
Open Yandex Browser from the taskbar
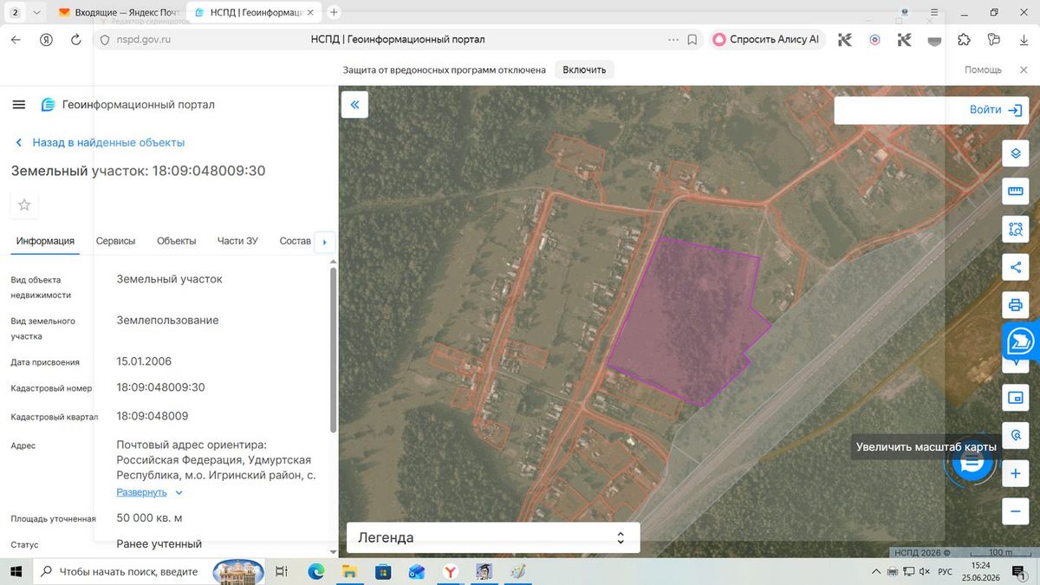tap(451, 571)
